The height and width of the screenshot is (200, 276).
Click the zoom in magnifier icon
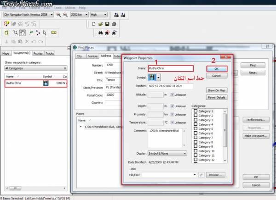point(58,15)
